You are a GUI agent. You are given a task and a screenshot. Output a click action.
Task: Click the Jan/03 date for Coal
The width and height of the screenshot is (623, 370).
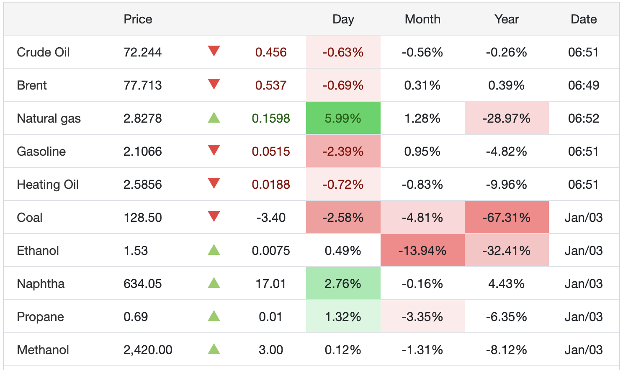(x=584, y=218)
